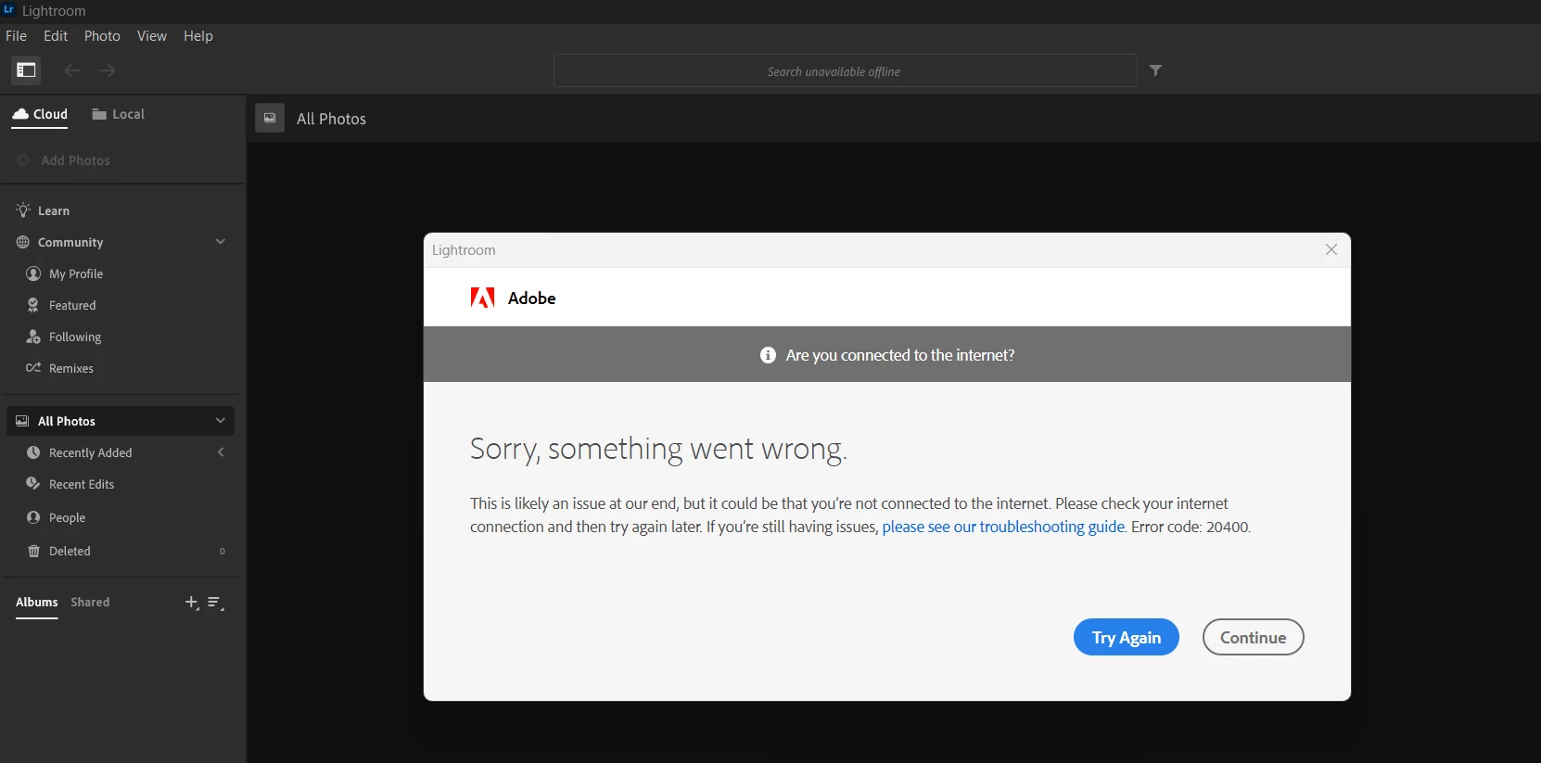The height and width of the screenshot is (763, 1541).
Task: Click the Cloud icon in sidebar
Action: (20, 114)
